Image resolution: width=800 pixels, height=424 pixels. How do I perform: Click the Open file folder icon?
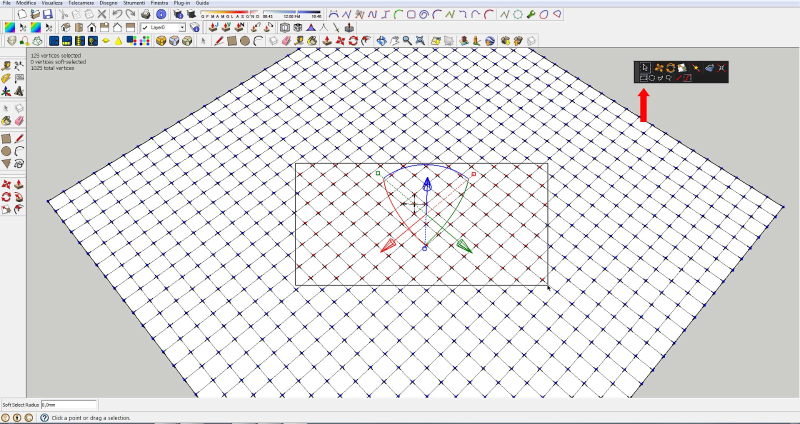tap(35, 14)
